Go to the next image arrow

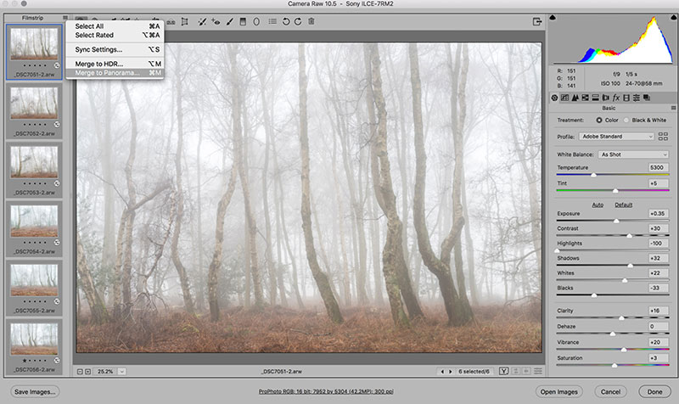pyautogui.click(x=451, y=372)
